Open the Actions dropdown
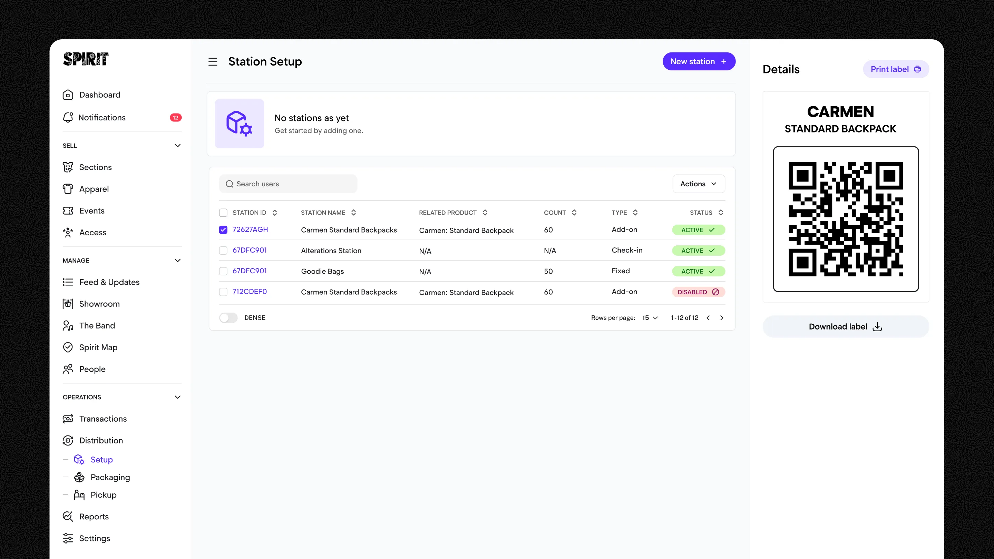994x559 pixels. 699,184
